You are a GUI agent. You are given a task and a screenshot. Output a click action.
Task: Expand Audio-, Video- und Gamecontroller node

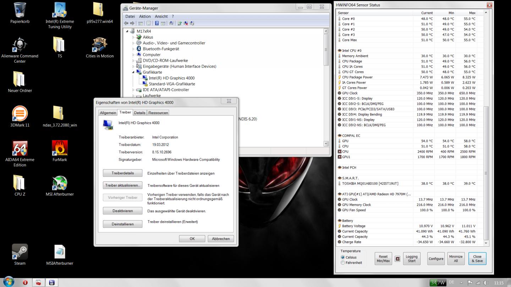pos(133,43)
